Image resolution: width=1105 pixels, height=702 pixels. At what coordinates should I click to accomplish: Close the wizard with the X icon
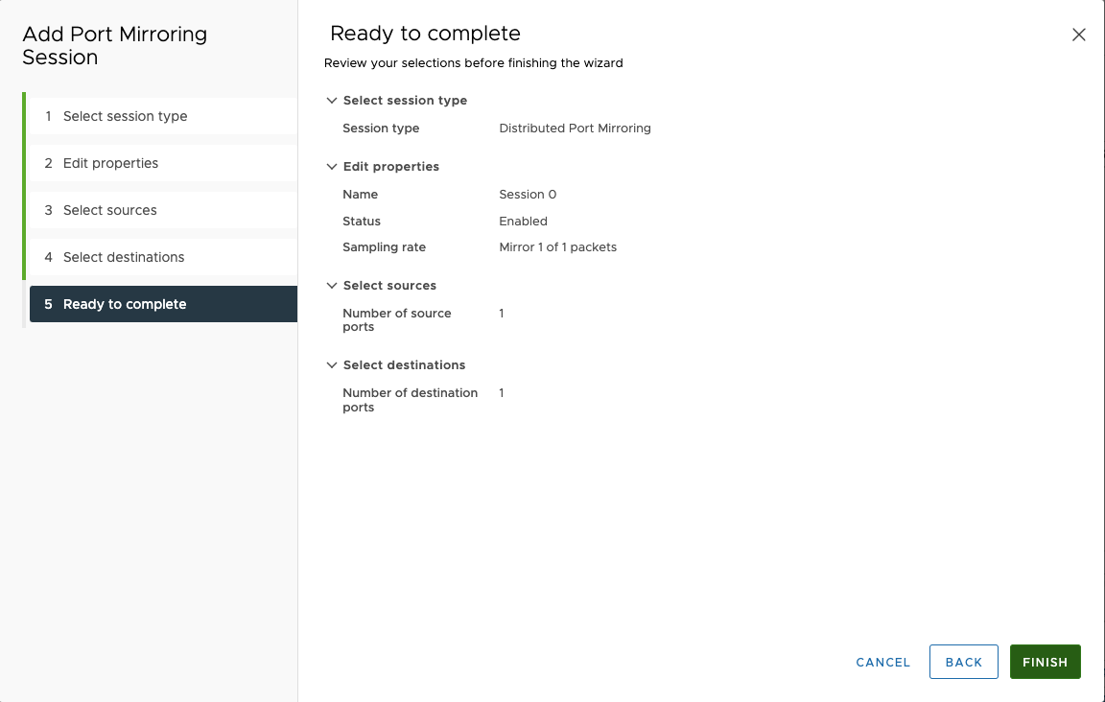(1078, 34)
